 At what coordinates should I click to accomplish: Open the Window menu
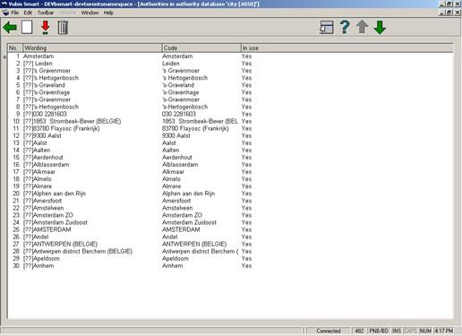click(90, 13)
